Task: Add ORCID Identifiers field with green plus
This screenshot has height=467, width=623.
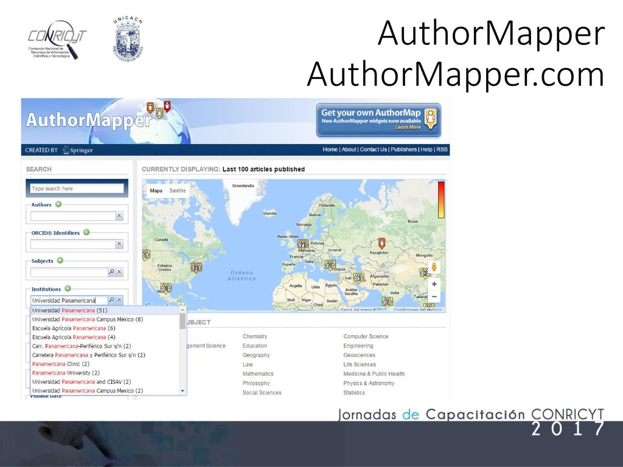Action: click(x=86, y=232)
